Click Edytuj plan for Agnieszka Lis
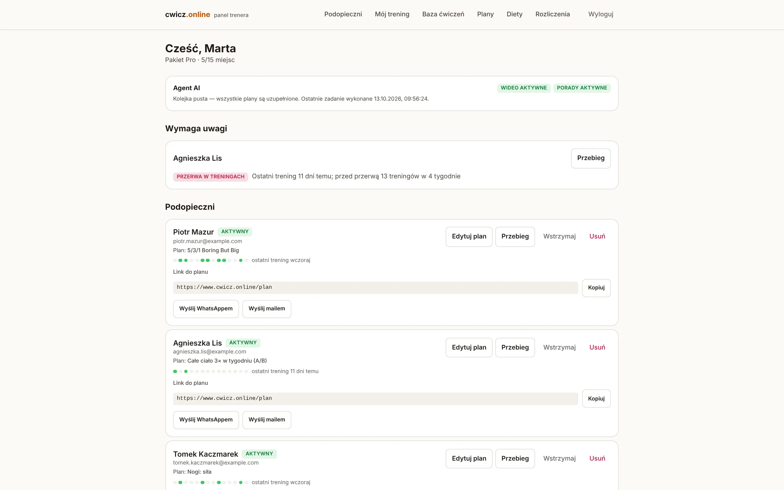 tap(469, 348)
